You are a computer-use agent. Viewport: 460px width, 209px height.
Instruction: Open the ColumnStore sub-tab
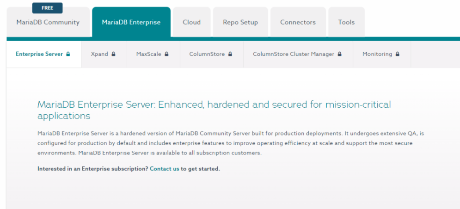tap(212, 54)
